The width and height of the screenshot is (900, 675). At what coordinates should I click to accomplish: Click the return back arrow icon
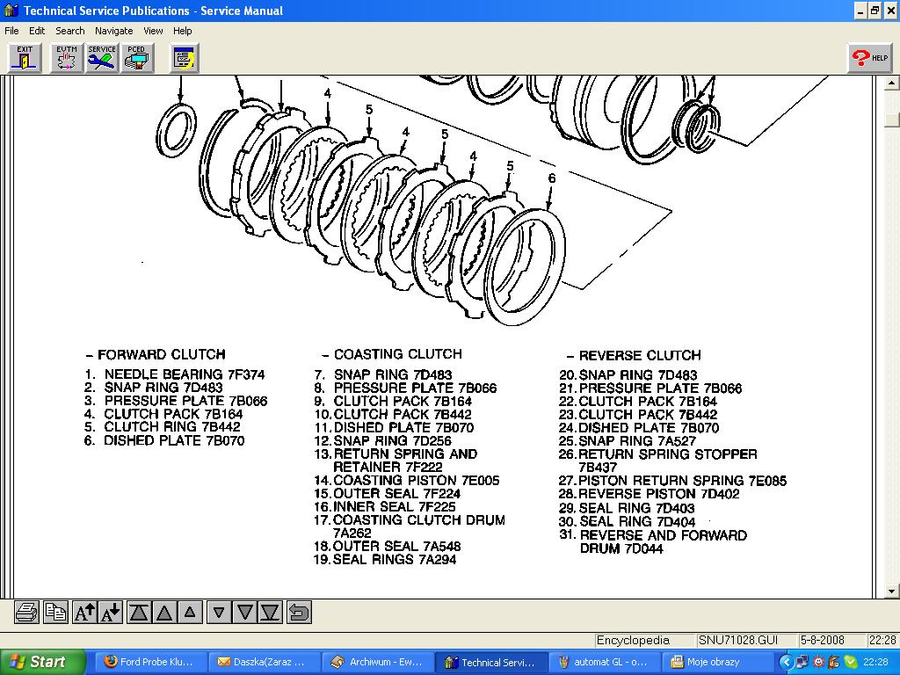(300, 612)
